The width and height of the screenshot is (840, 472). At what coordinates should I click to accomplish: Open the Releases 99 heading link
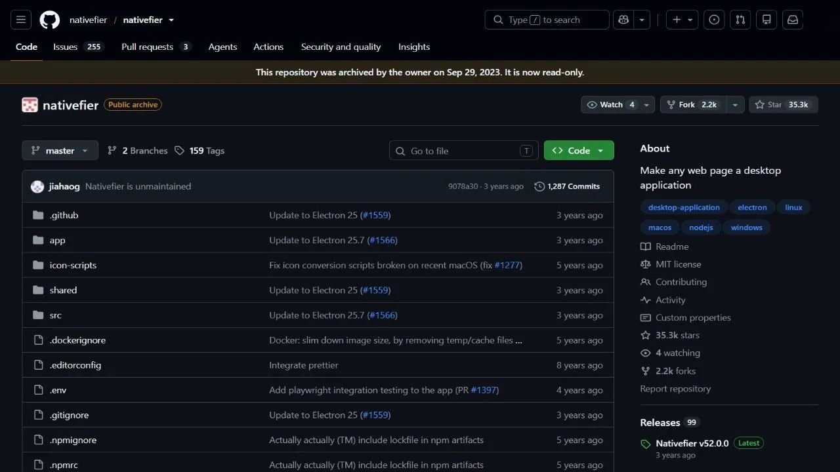click(x=669, y=423)
